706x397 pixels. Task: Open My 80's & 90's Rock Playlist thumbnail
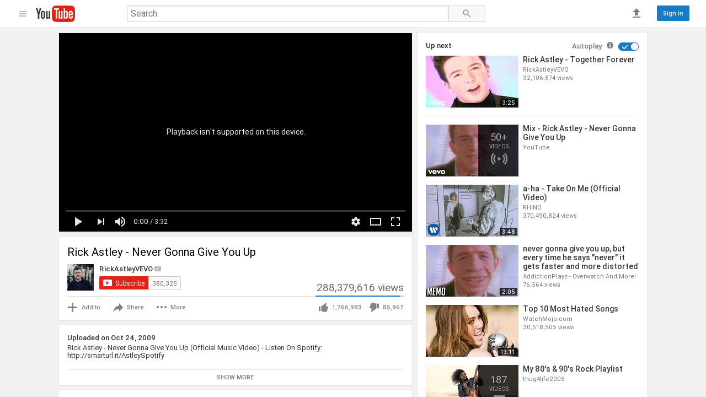click(472, 381)
